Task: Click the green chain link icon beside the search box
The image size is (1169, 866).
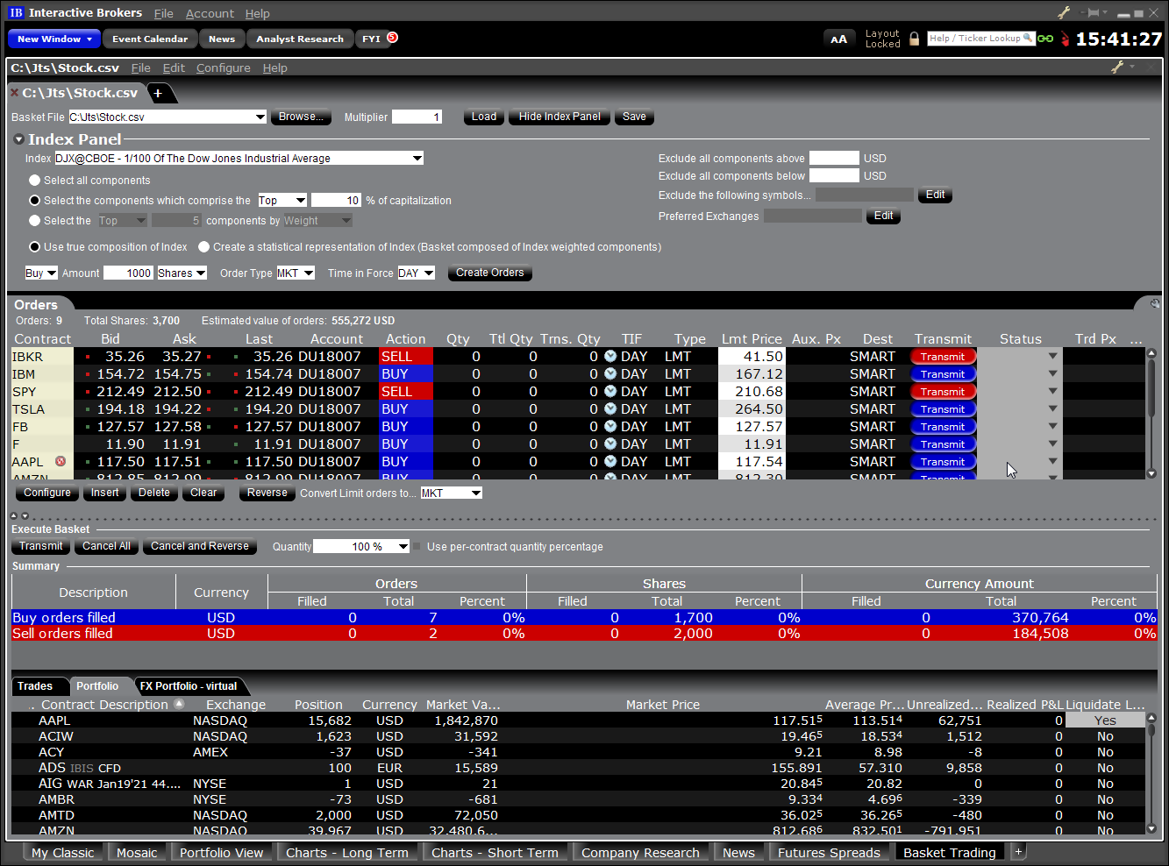Action: [1044, 39]
